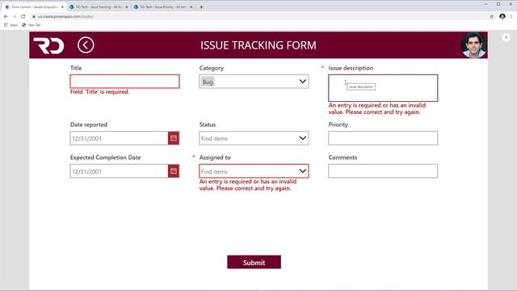The height and width of the screenshot is (291, 517).
Task: Click the Comments input field
Action: 383,171
